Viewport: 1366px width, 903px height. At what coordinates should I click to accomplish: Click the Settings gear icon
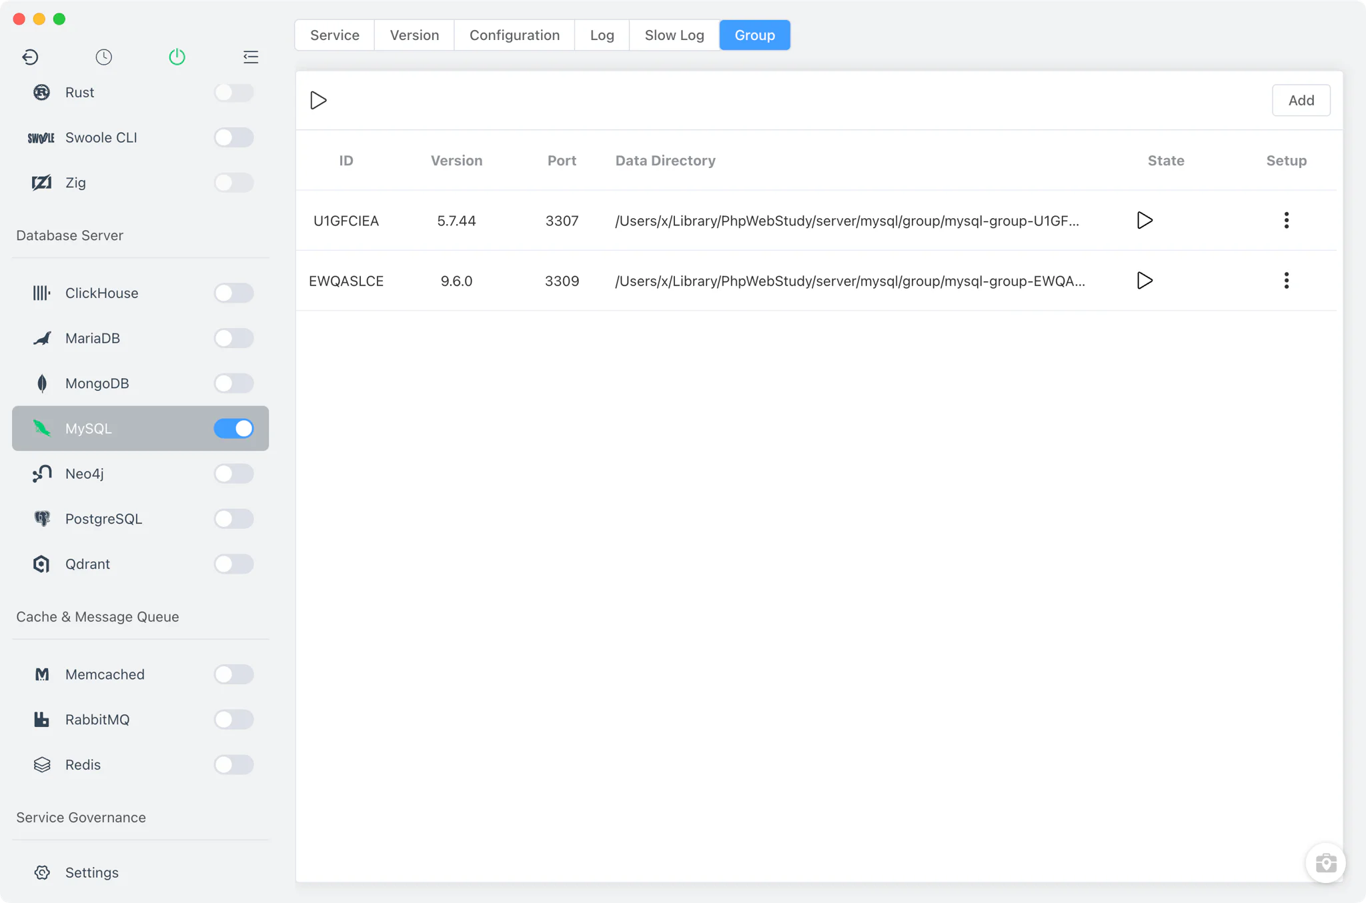pos(42,872)
